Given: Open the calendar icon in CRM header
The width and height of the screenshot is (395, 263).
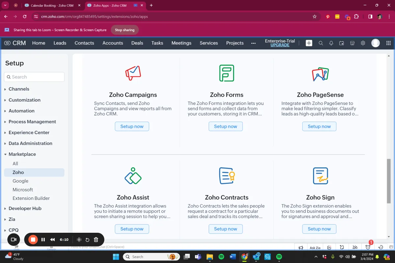Looking at the screenshot, I should 342,43.
